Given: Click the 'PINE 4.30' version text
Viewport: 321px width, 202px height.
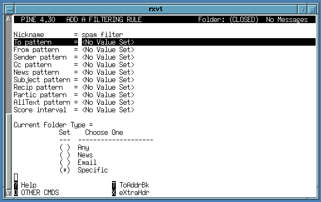Looking at the screenshot, I should coord(38,19).
